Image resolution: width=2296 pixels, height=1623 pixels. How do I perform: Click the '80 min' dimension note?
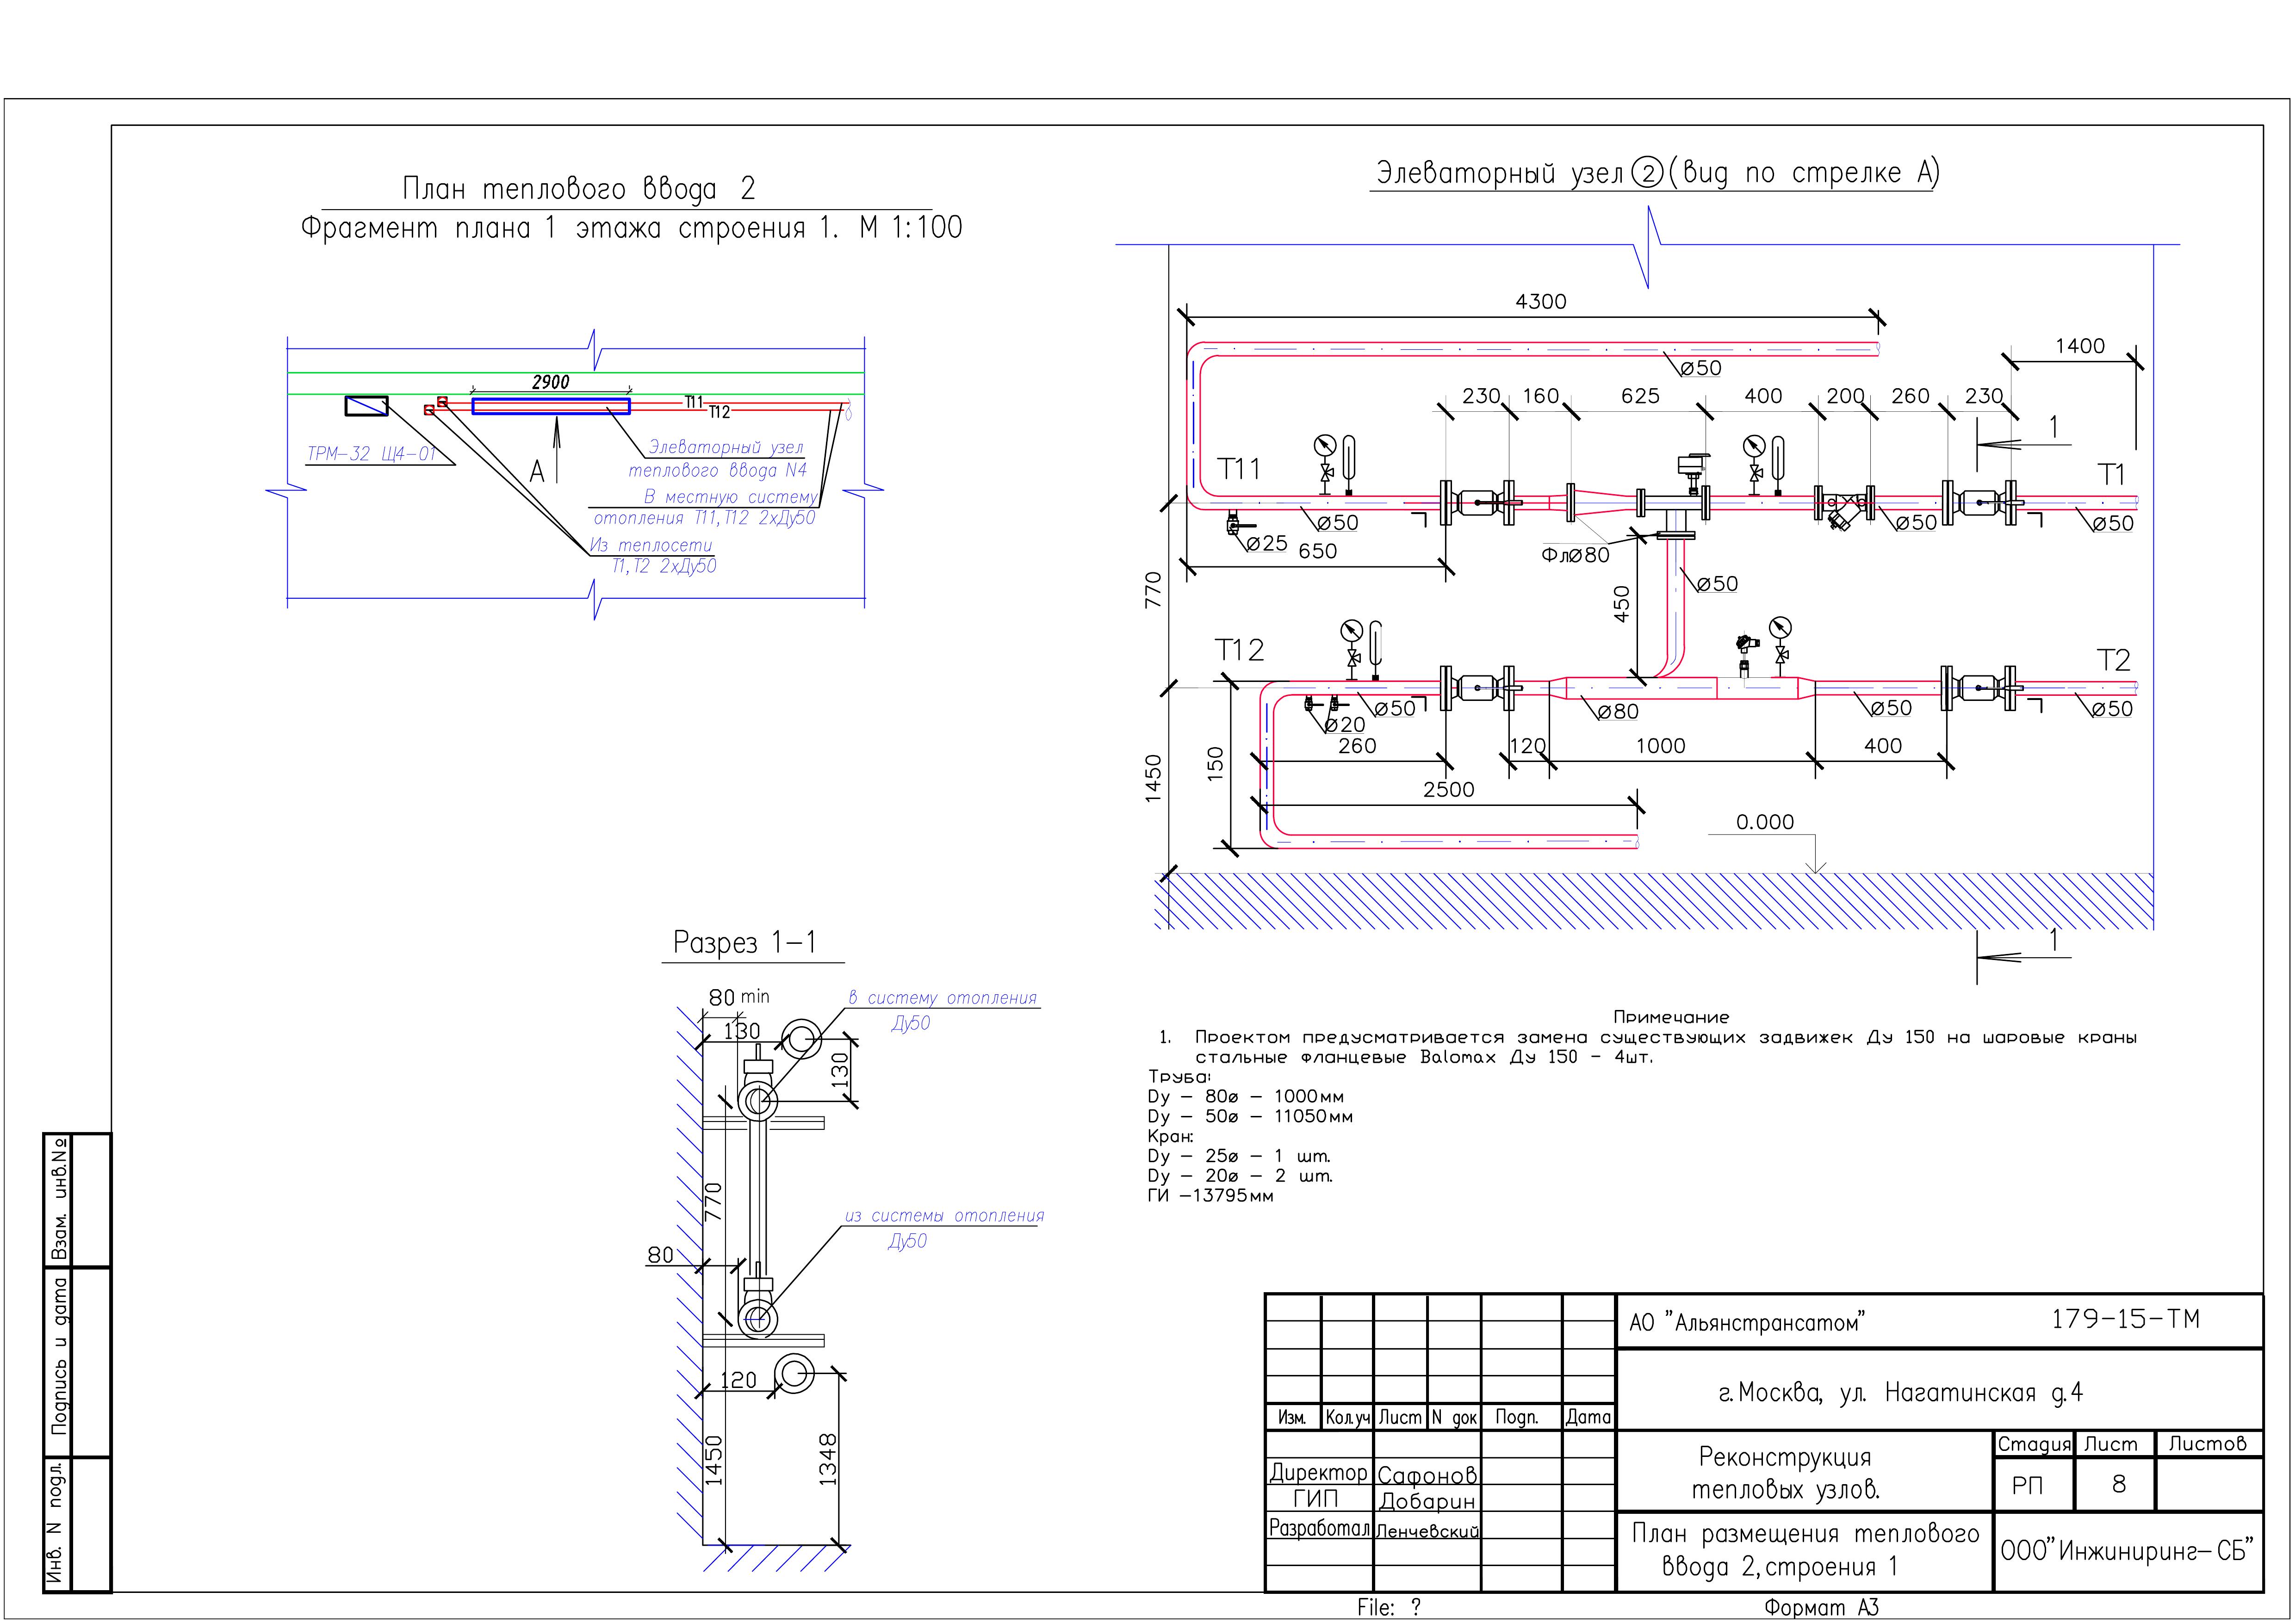point(739,997)
